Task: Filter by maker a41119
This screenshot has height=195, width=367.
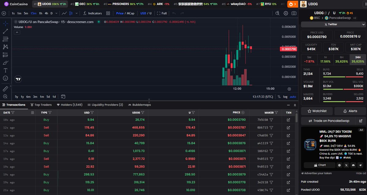Action: [x=271, y=143]
